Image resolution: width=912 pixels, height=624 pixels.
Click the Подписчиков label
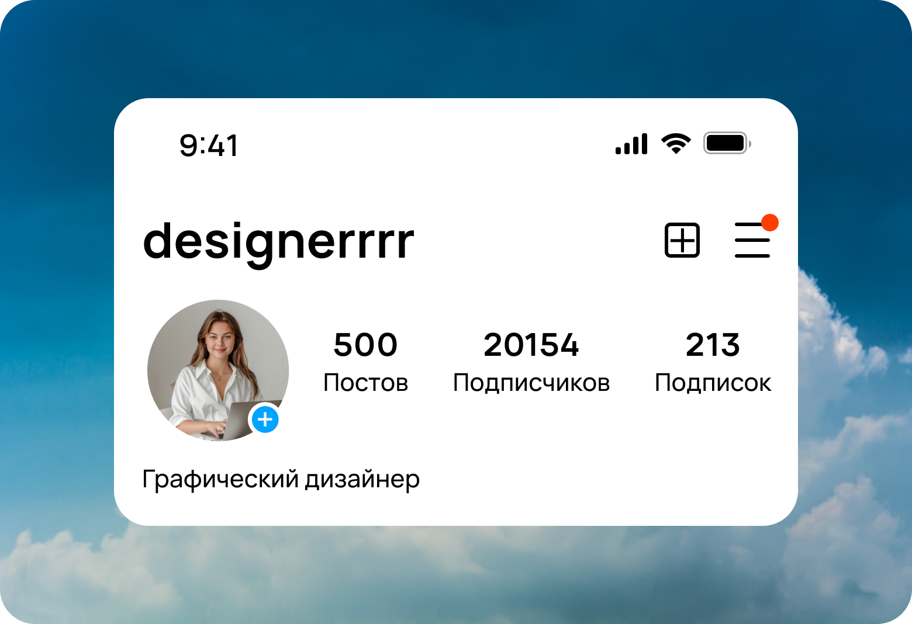[x=531, y=383]
